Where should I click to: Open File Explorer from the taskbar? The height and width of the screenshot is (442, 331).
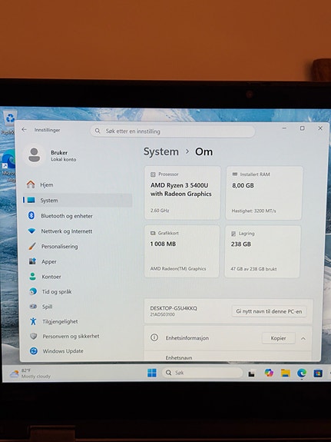click(x=286, y=373)
